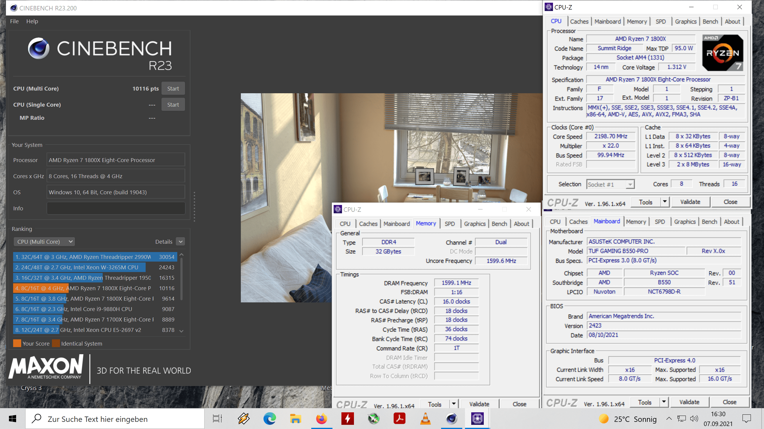This screenshot has height=429, width=764.
Task: Click the Info input field in Cinebench
Action: click(x=116, y=208)
